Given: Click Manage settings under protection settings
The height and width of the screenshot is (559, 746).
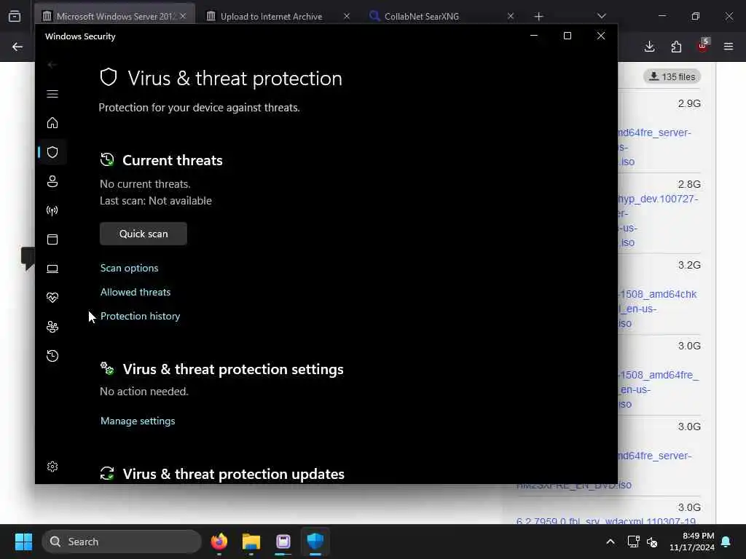Looking at the screenshot, I should [x=138, y=421].
